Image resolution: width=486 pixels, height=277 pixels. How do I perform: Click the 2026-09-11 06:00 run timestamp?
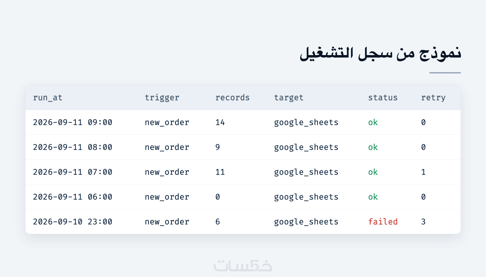(73, 197)
